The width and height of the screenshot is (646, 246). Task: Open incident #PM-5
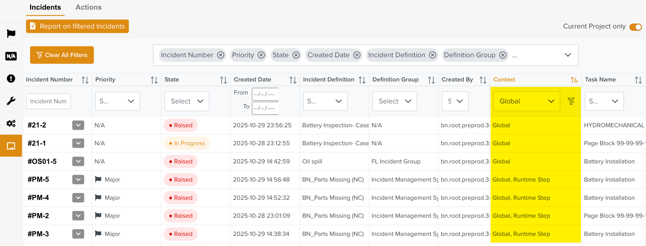(38, 180)
